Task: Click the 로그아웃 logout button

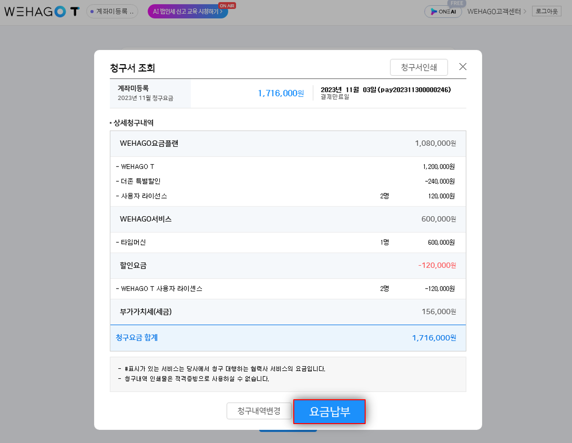Action: [546, 11]
